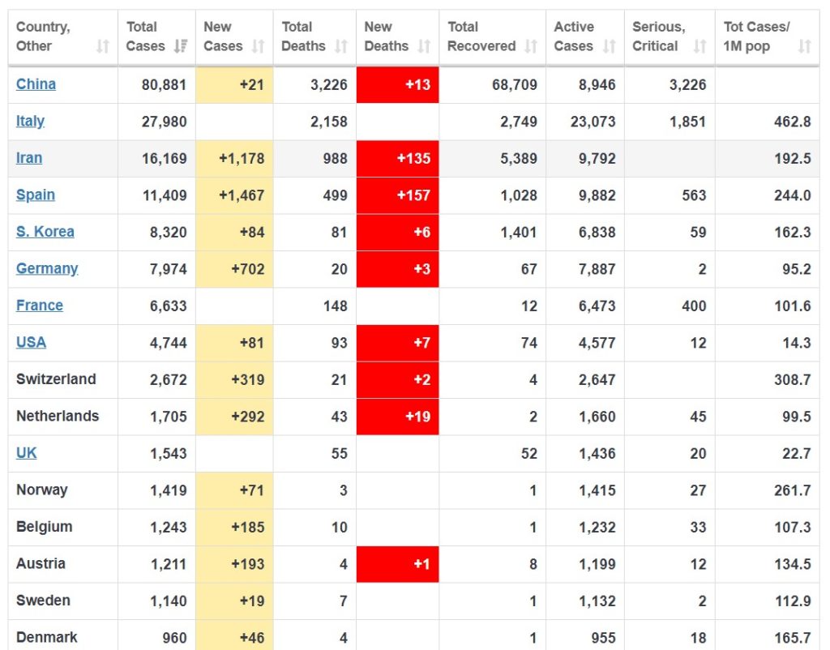
Task: Sort table by New Cases icon
Action: (258, 46)
